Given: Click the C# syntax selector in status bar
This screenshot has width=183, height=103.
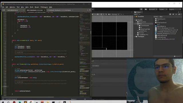Looking at the screenshot, I should point(85,99).
